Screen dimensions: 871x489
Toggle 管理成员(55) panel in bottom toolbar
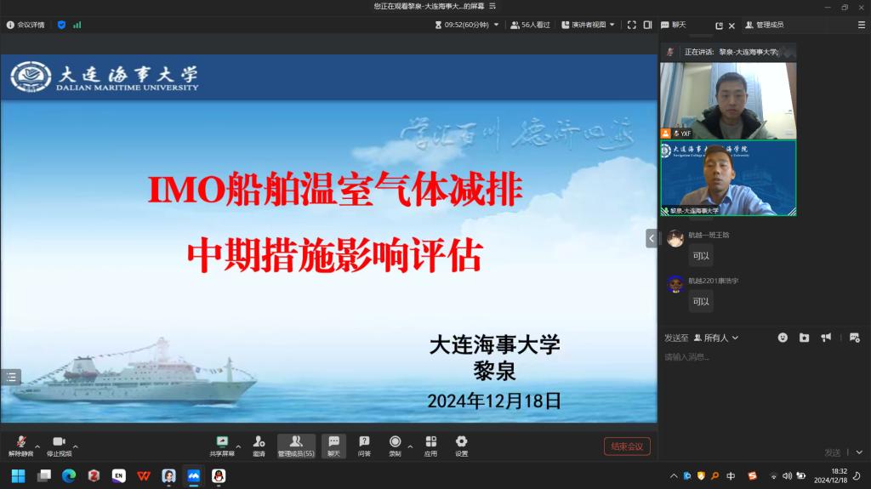[296, 446]
